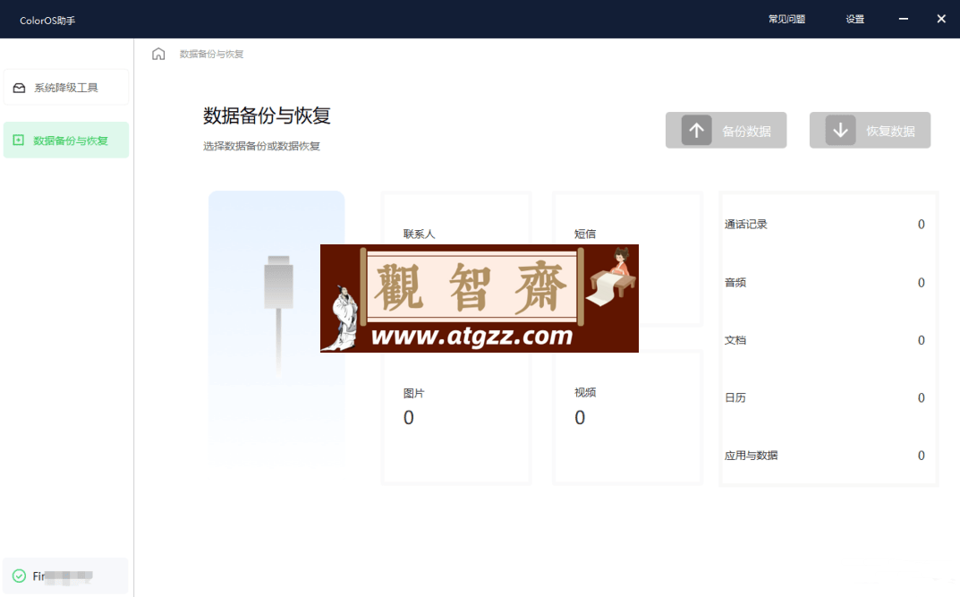
Task: Click the connected device name at bottom-left
Action: tap(63, 576)
